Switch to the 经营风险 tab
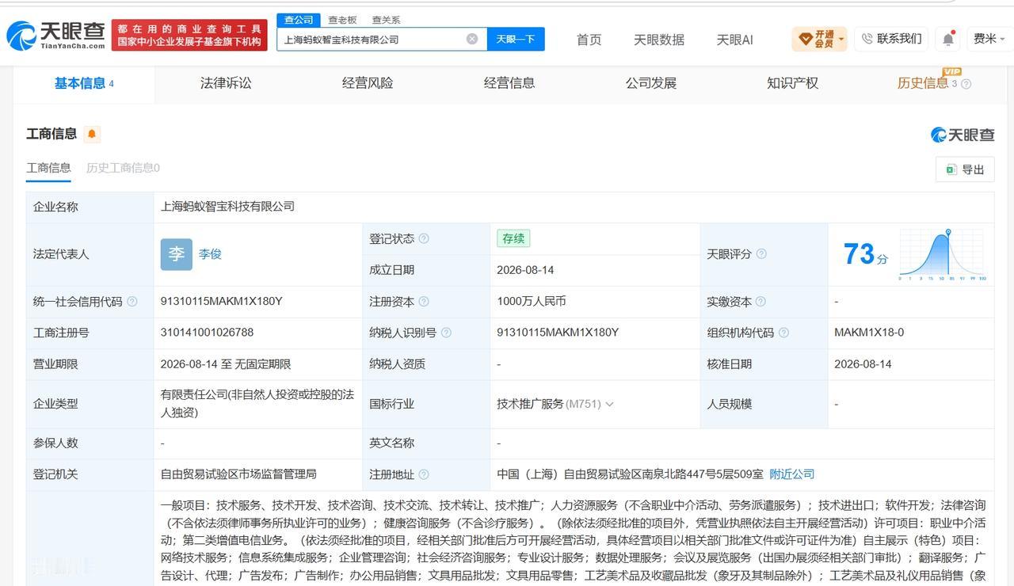The image size is (1014, 586). pos(368,83)
